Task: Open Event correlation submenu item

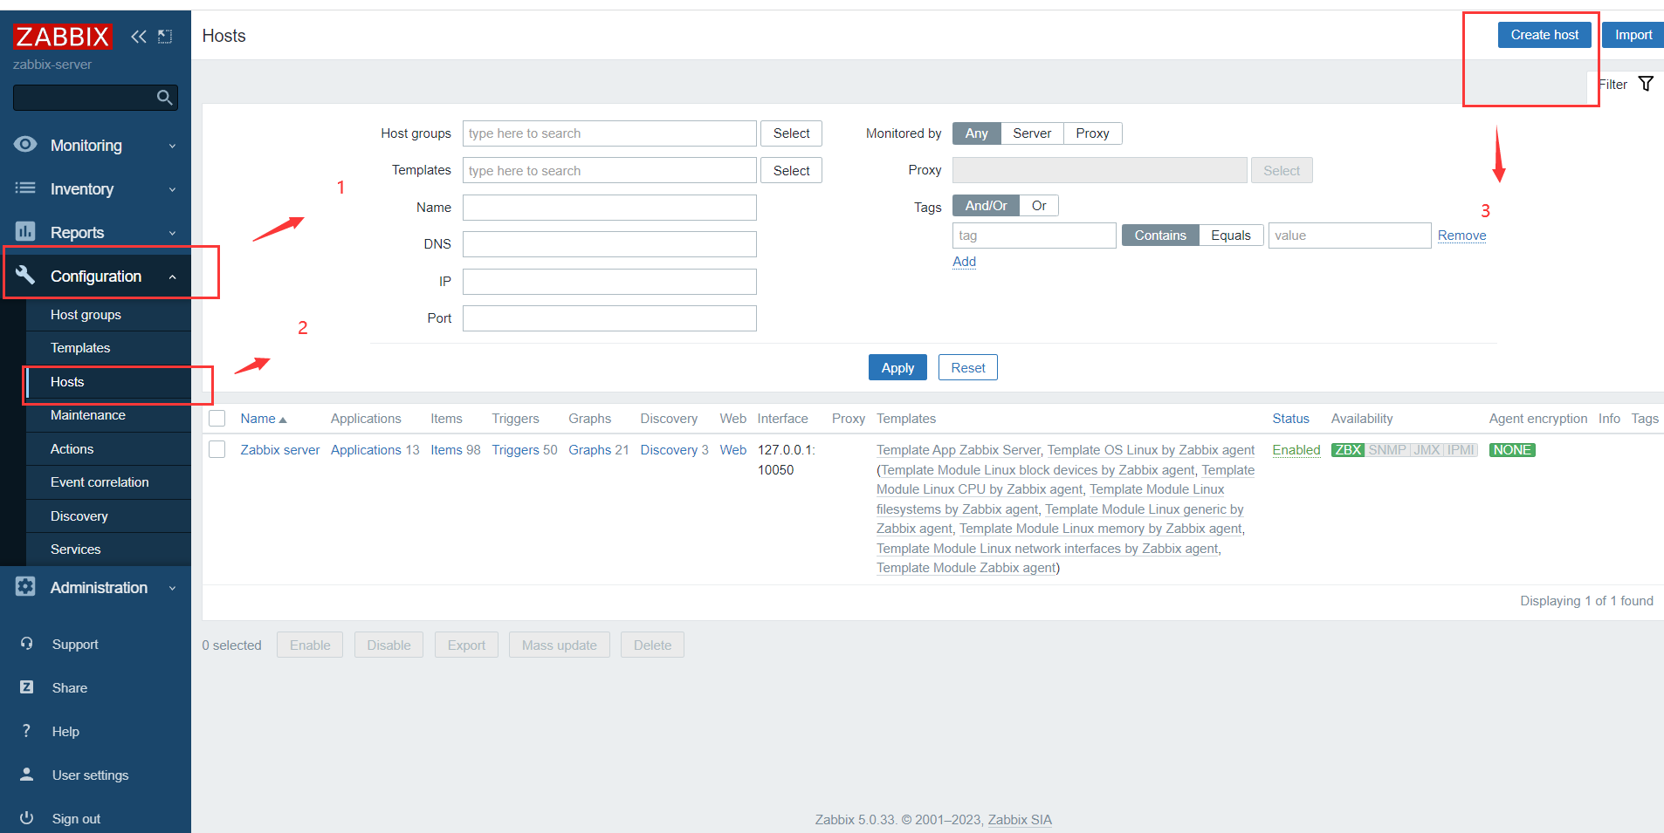Action: (x=108, y=482)
